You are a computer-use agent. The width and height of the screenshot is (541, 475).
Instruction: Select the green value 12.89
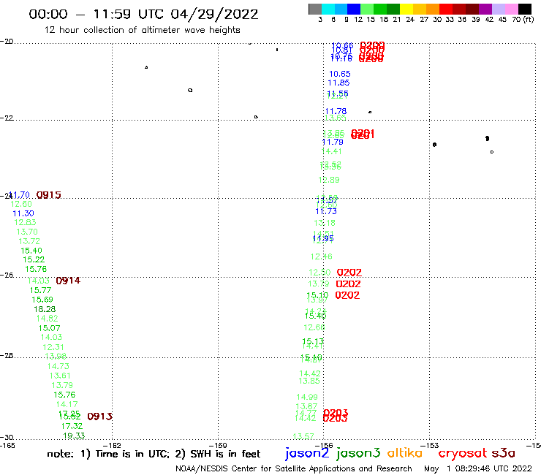328,180
